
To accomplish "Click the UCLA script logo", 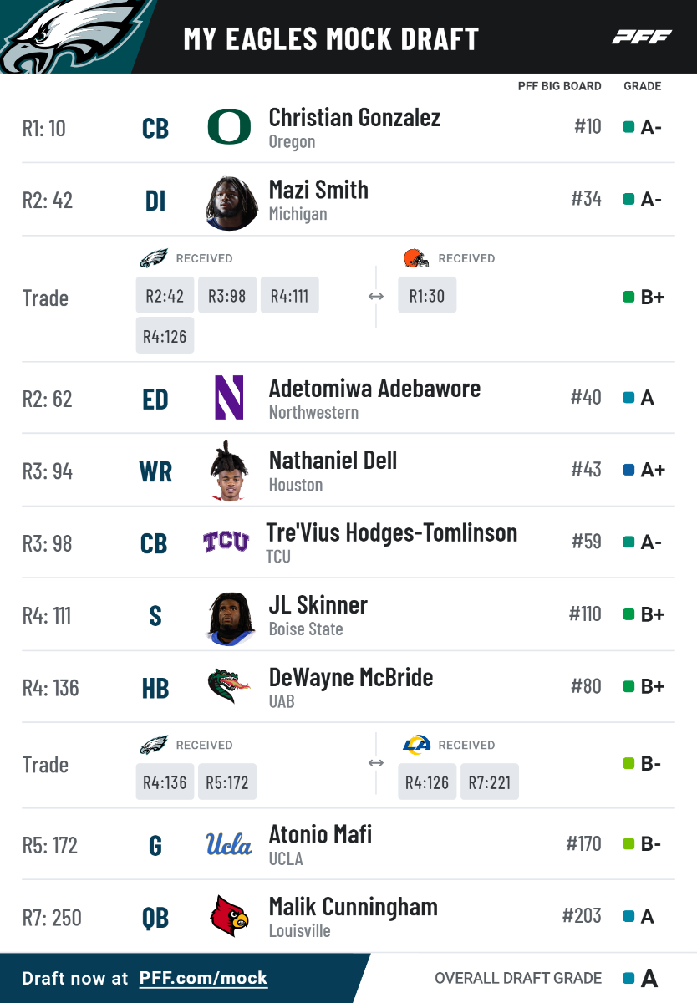I will point(228,844).
